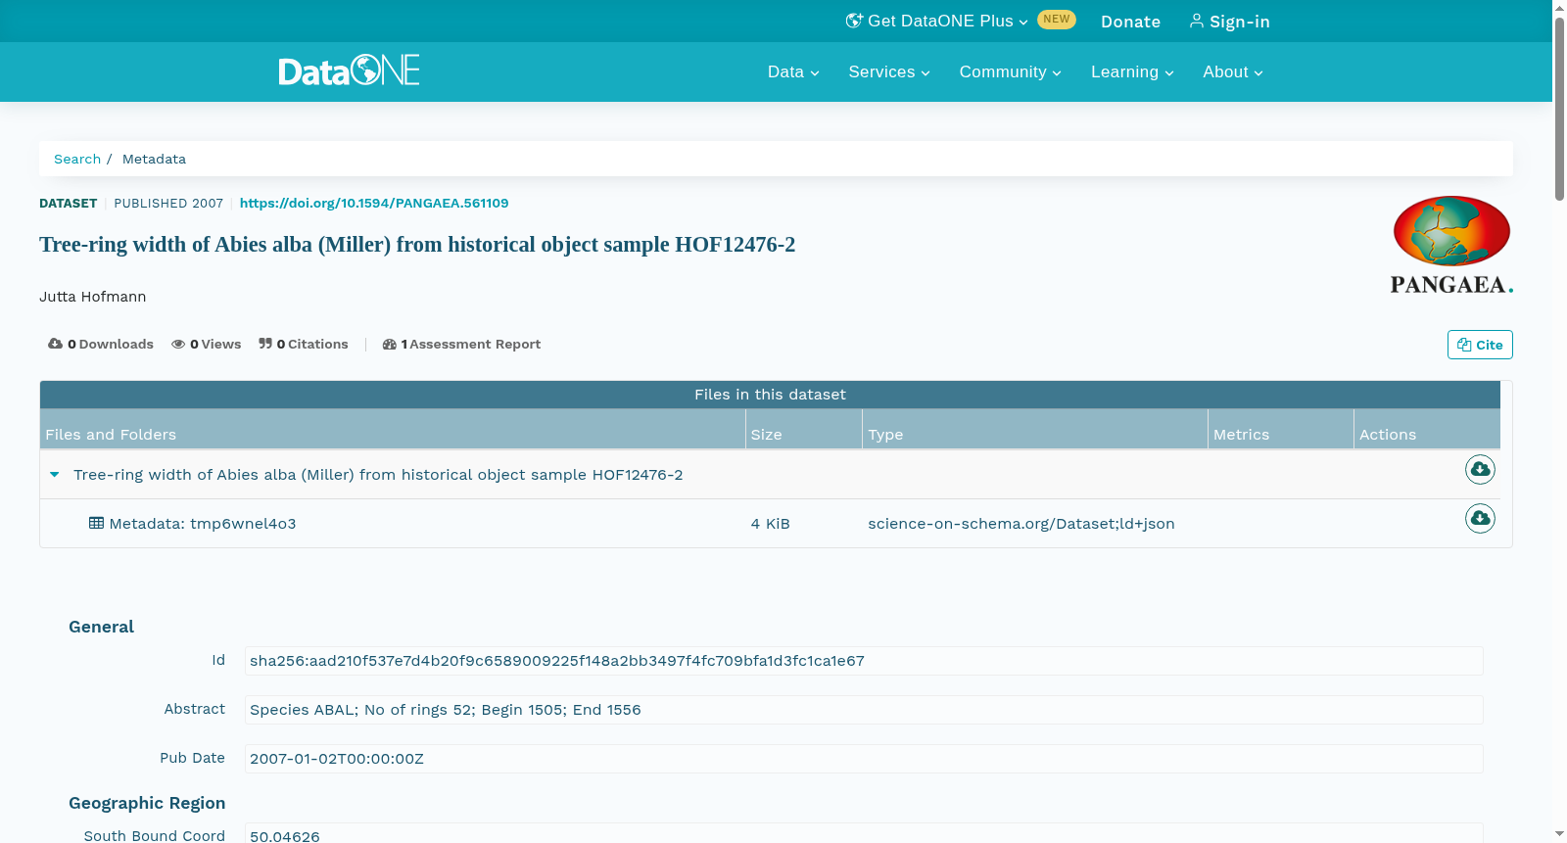The image size is (1567, 843).
Task: Open the Community menu
Action: (1010, 71)
